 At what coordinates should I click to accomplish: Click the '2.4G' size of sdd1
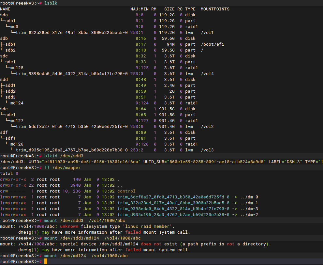pos(169,86)
